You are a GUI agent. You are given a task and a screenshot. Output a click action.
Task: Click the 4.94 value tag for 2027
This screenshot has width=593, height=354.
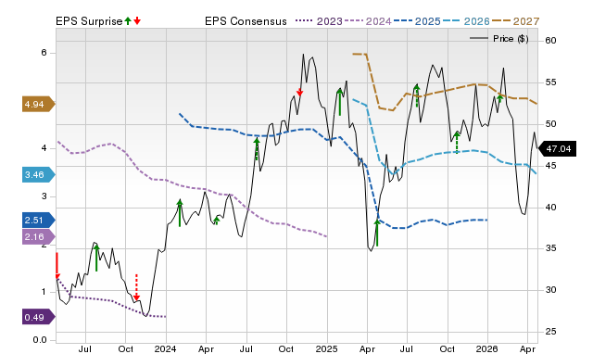coord(39,104)
